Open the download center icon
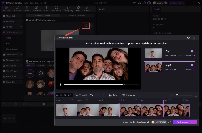 point(144,3)
